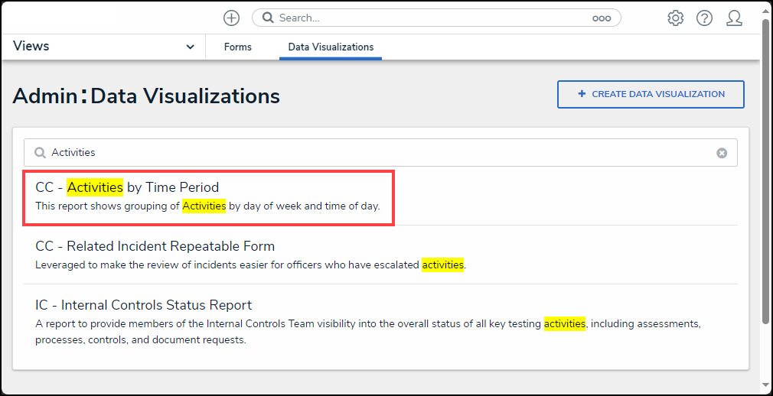This screenshot has width=773, height=396.
Task: Open the ellipsis options in search bar
Action: pyautogui.click(x=602, y=18)
